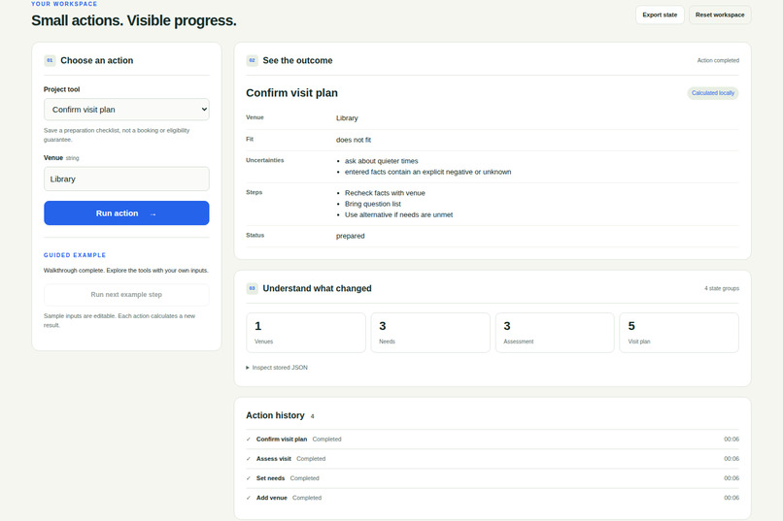Screen dimensions: 783x521
Task: Click the 'does not fit' value
Action: tap(354, 140)
